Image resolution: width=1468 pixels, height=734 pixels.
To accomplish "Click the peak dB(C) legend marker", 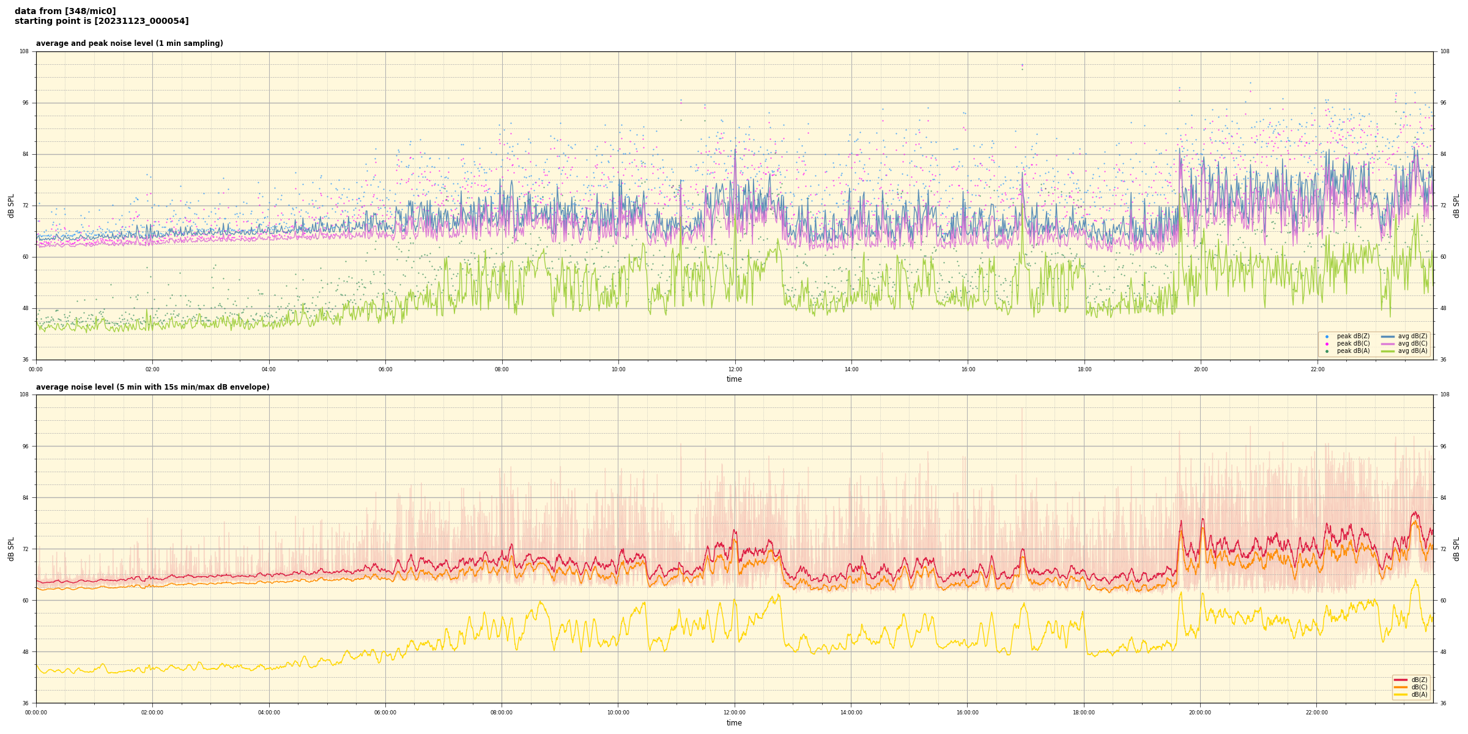I will tap(1327, 344).
